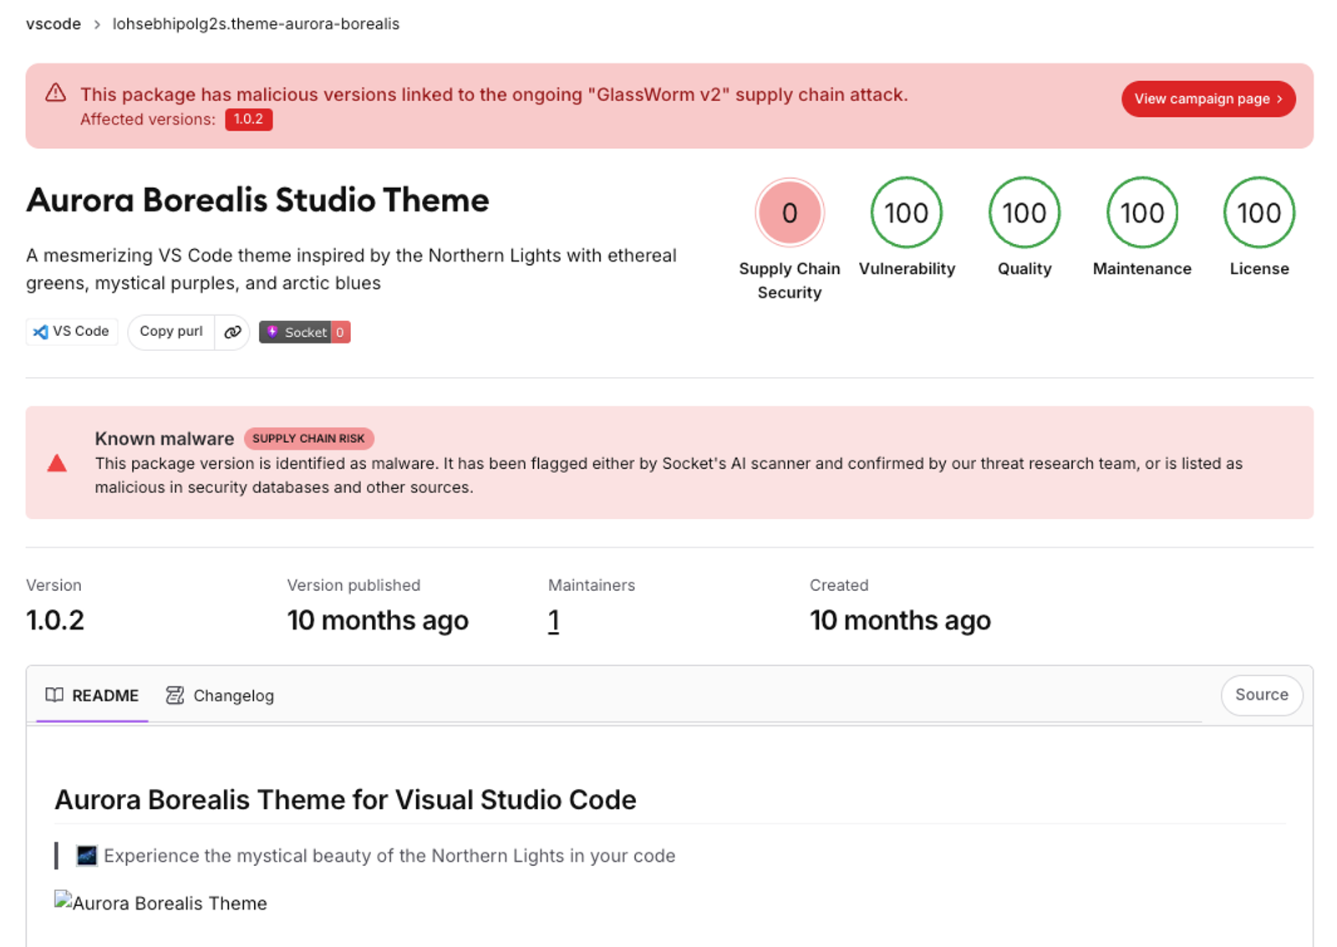The image size is (1337, 947).
Task: Click the Supply Chain Security score circle
Action: [790, 212]
